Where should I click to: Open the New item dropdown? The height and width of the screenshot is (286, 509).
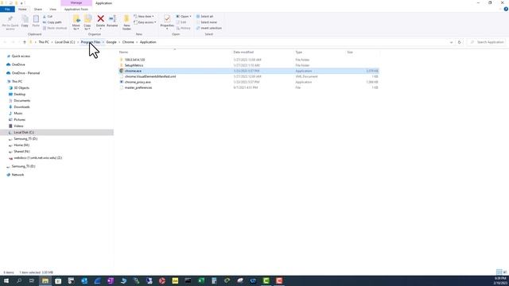pos(144,16)
